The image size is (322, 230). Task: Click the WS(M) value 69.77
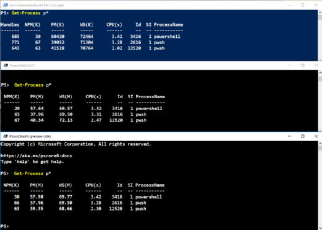click(66, 197)
